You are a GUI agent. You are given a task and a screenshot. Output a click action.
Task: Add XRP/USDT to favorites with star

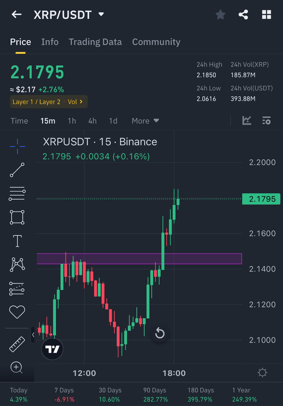tap(220, 14)
